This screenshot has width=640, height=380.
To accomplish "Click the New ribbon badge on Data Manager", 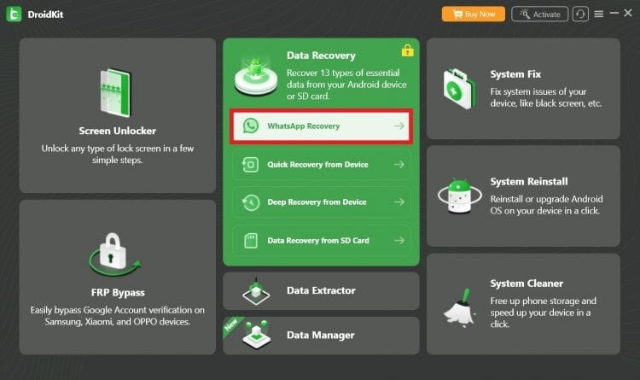I will point(231,325).
